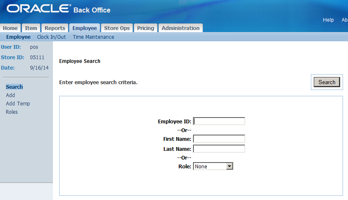Click the Back Office title text
Image resolution: width=348 pixels, height=200 pixels.
92,10
